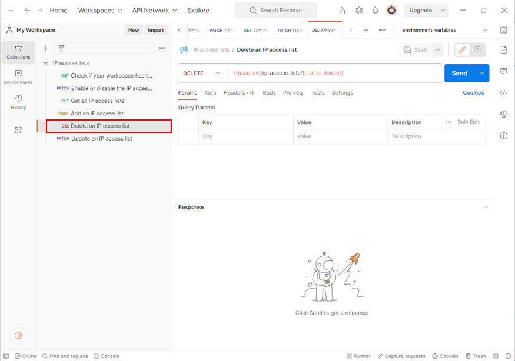The height and width of the screenshot is (361, 515).
Task: Open the notifications bell icon
Action: pyautogui.click(x=375, y=11)
